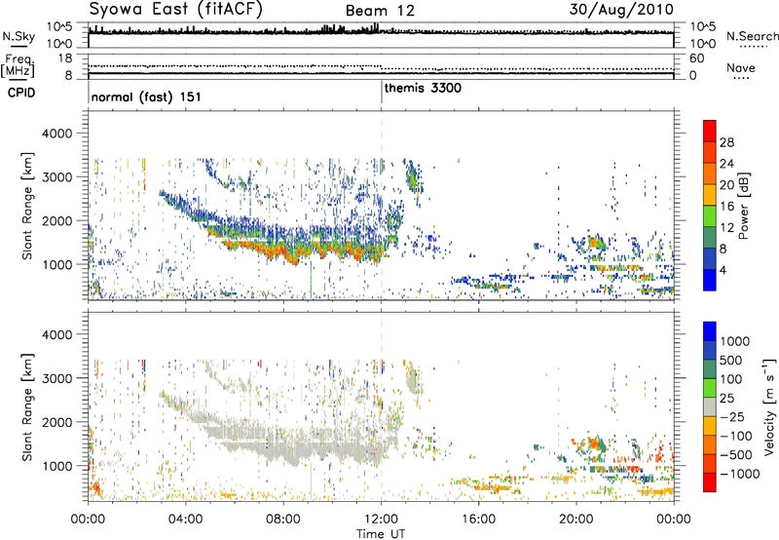The width and height of the screenshot is (779, 540).
Task: Click the '-500' label on velocity color bar
Action: (736, 455)
